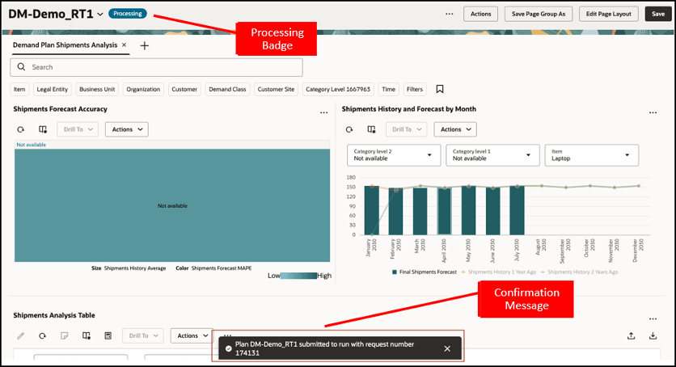
Task: Open Drill To in Shipments Analysis Table
Action: point(143,335)
